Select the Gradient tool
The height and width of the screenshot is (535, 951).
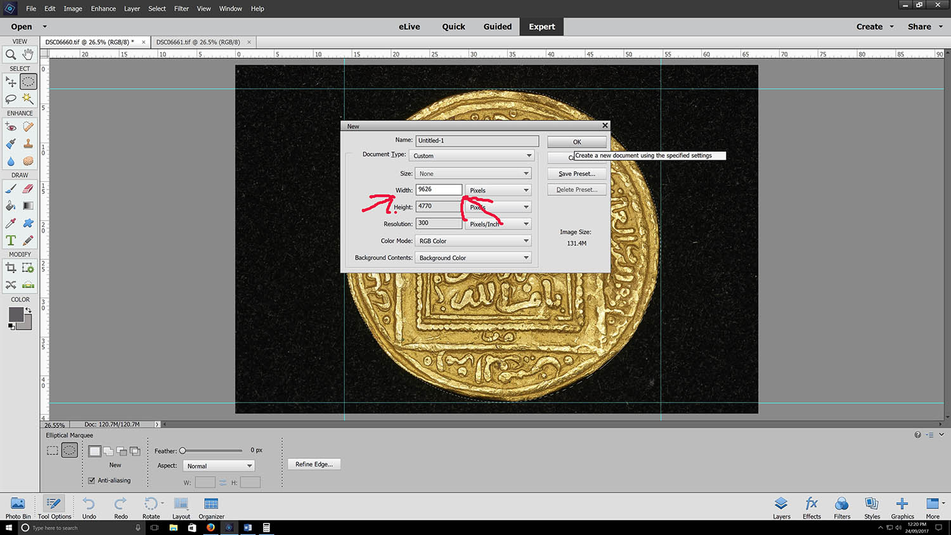(x=28, y=206)
